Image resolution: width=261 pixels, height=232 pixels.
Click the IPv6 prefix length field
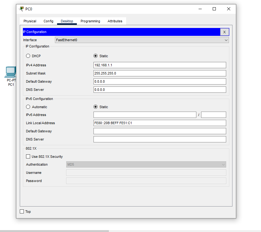tap(214, 115)
